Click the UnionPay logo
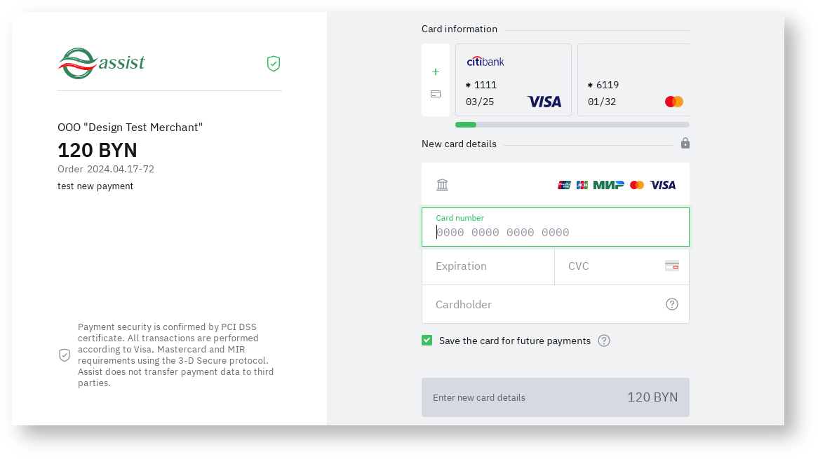This screenshot has width=818, height=459. pyautogui.click(x=564, y=185)
